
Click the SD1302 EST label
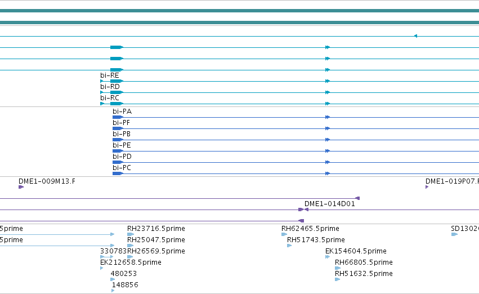[465, 229]
